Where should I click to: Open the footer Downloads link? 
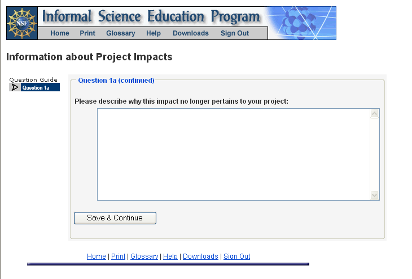click(x=200, y=256)
